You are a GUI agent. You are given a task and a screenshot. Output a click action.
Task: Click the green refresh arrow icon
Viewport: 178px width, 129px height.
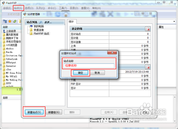[15, 21]
